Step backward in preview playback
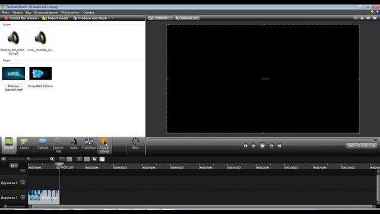 click(254, 146)
